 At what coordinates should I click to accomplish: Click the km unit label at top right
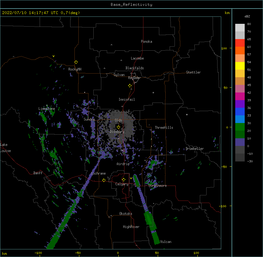[227, 13]
